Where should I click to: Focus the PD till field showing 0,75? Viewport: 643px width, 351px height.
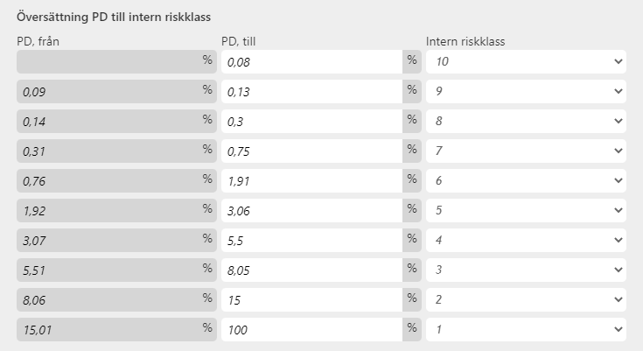311,151
